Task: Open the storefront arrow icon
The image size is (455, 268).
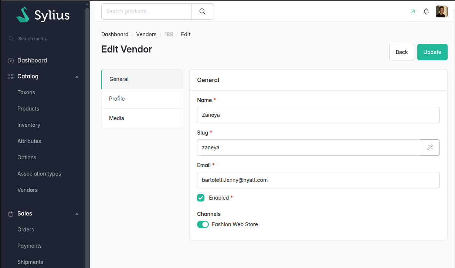Action: click(x=413, y=11)
